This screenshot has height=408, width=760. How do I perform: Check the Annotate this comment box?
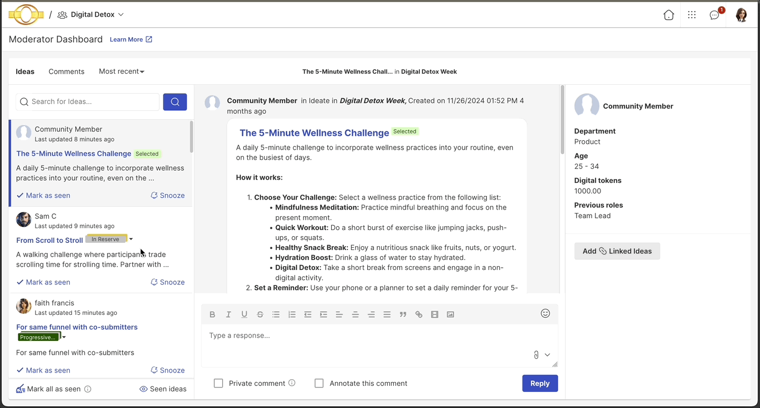(x=319, y=383)
